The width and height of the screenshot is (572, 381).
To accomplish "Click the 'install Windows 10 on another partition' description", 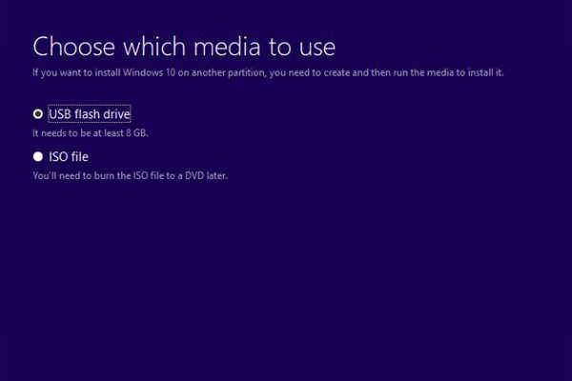I will 268,72.
